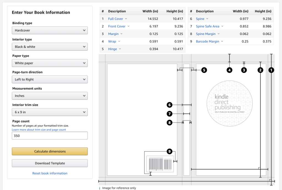Click the info icon beside reference note

pos(100,188)
